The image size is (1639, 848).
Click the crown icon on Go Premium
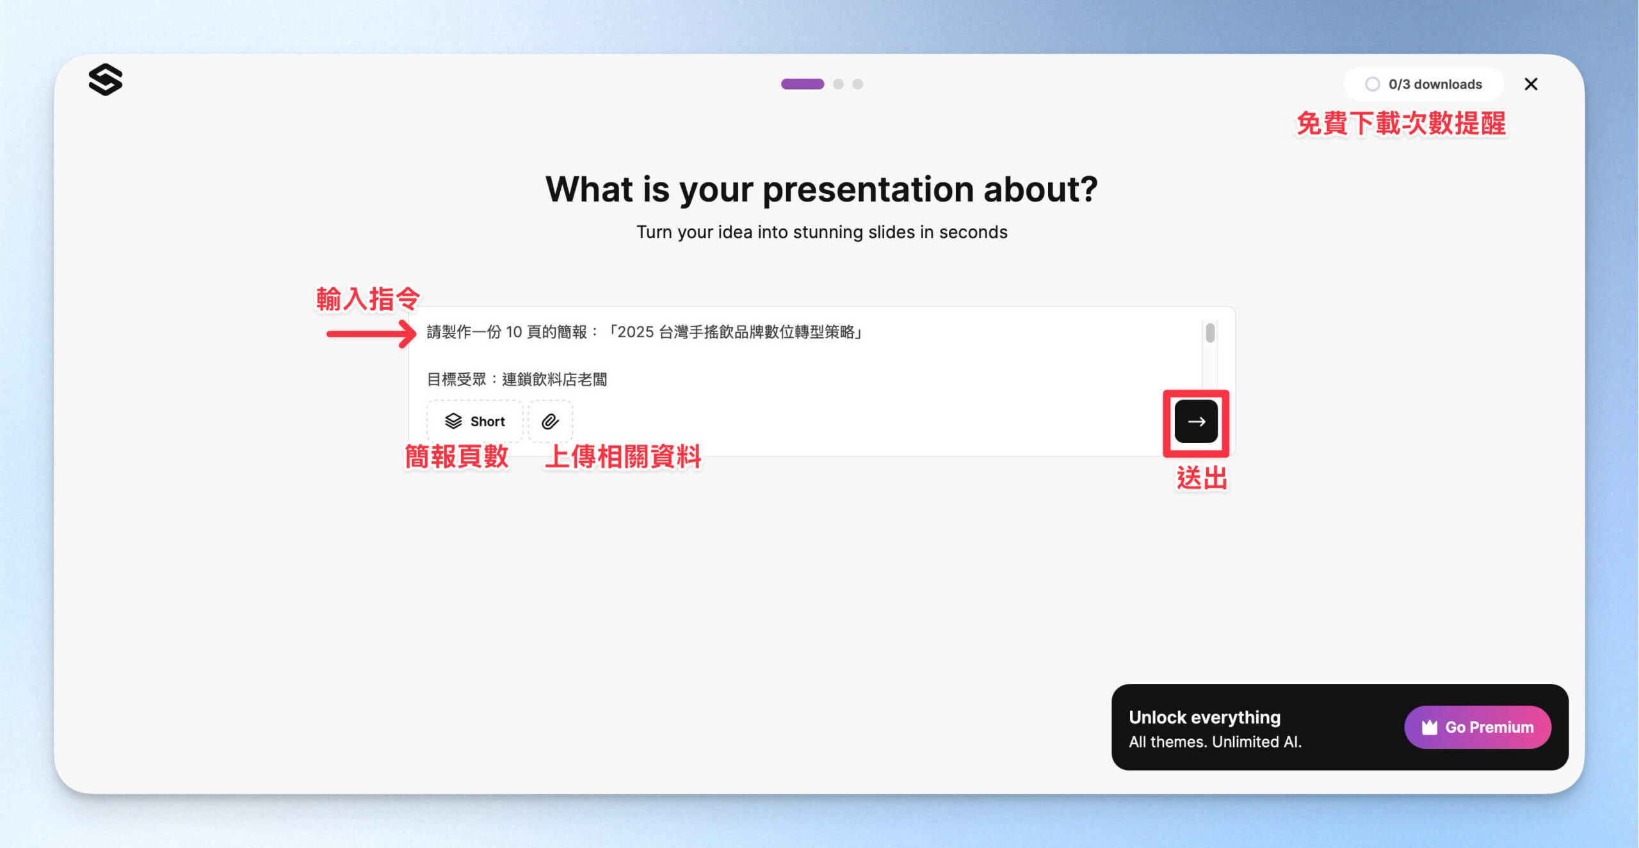[1429, 727]
